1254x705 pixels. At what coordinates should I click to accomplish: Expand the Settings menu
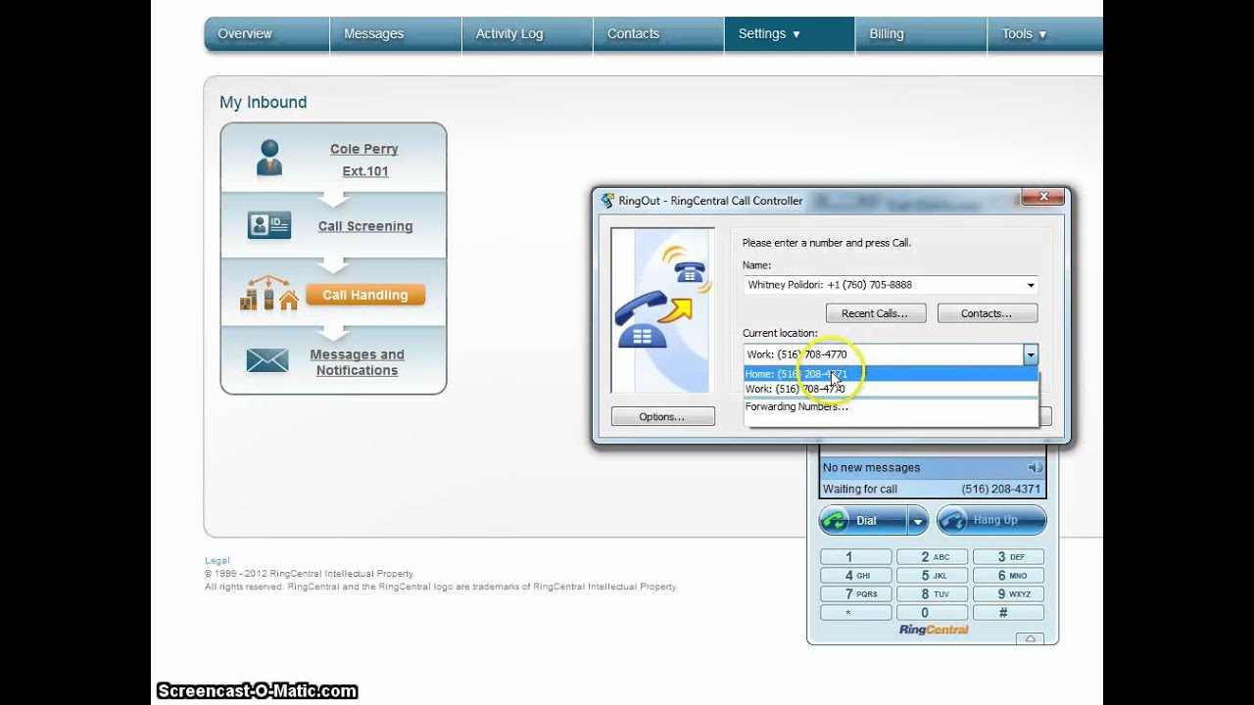click(x=790, y=33)
